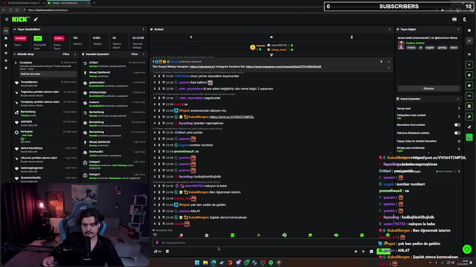This screenshot has height=267, width=476.
Task: Toggle Yalnızca ifadelerle sohbet switch
Action: click(x=457, y=133)
